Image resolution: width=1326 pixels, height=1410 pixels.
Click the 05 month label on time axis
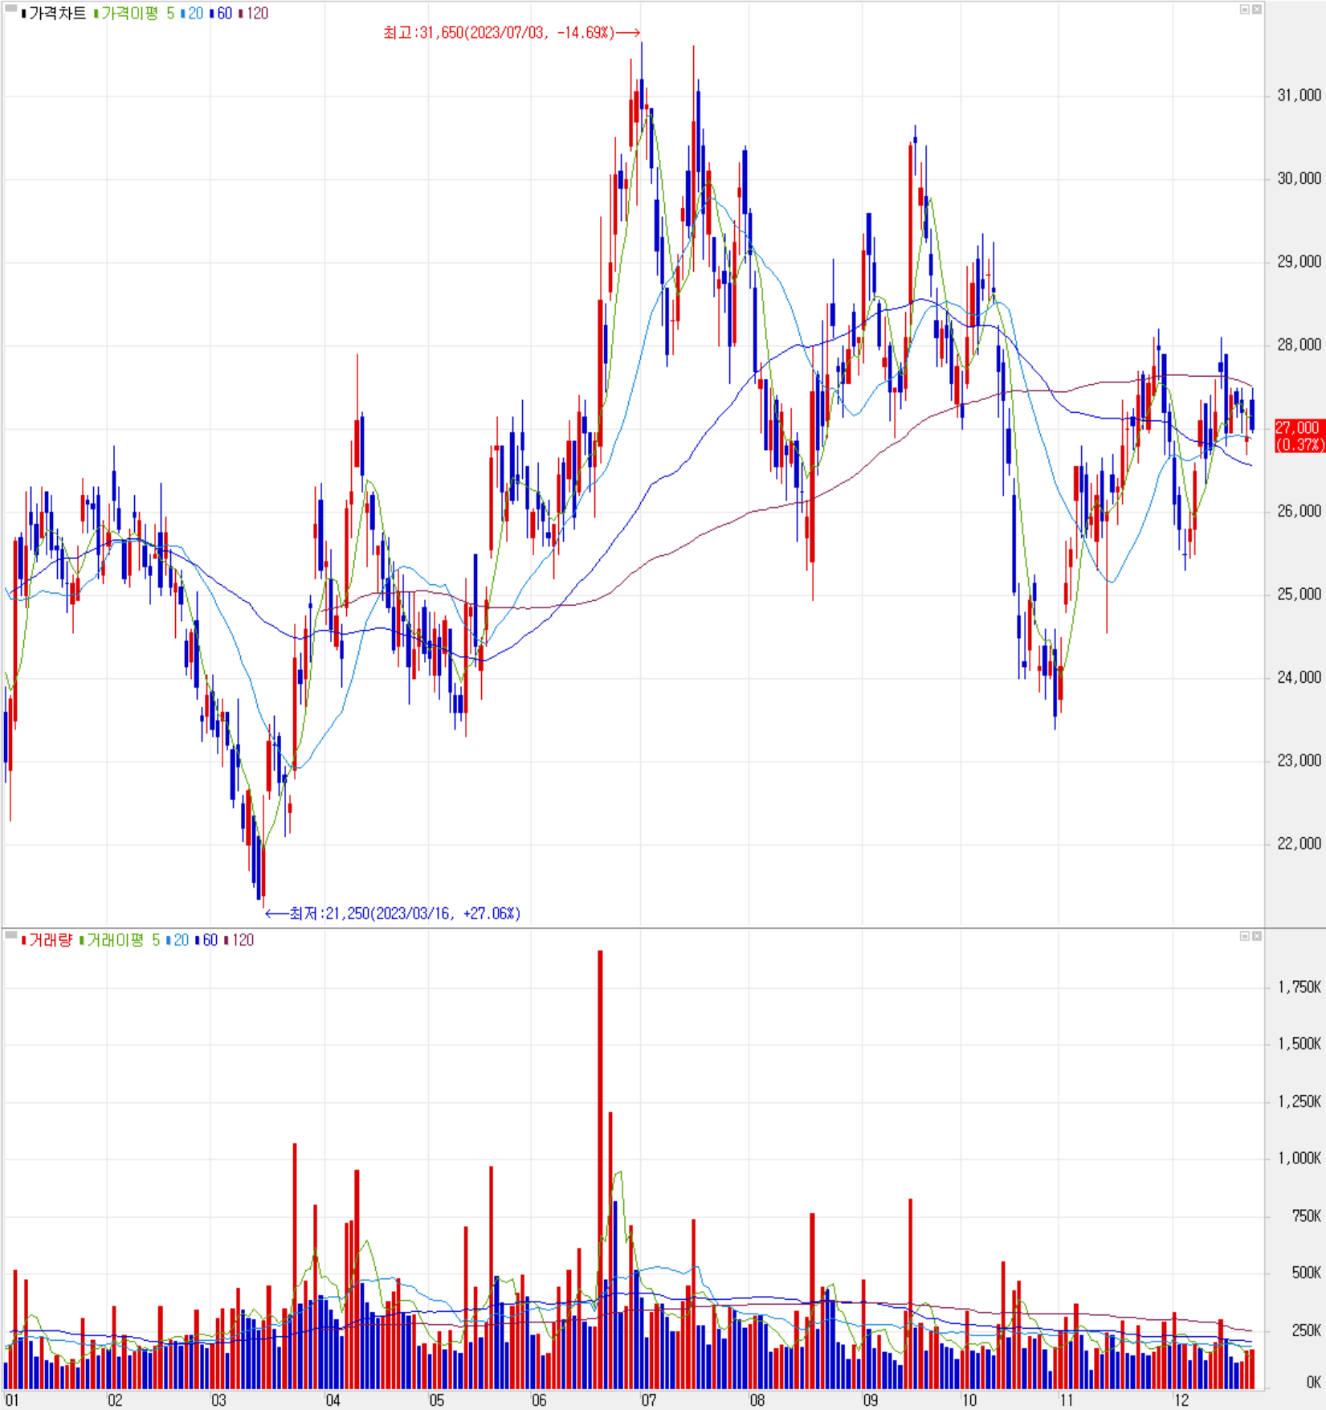tap(436, 1400)
